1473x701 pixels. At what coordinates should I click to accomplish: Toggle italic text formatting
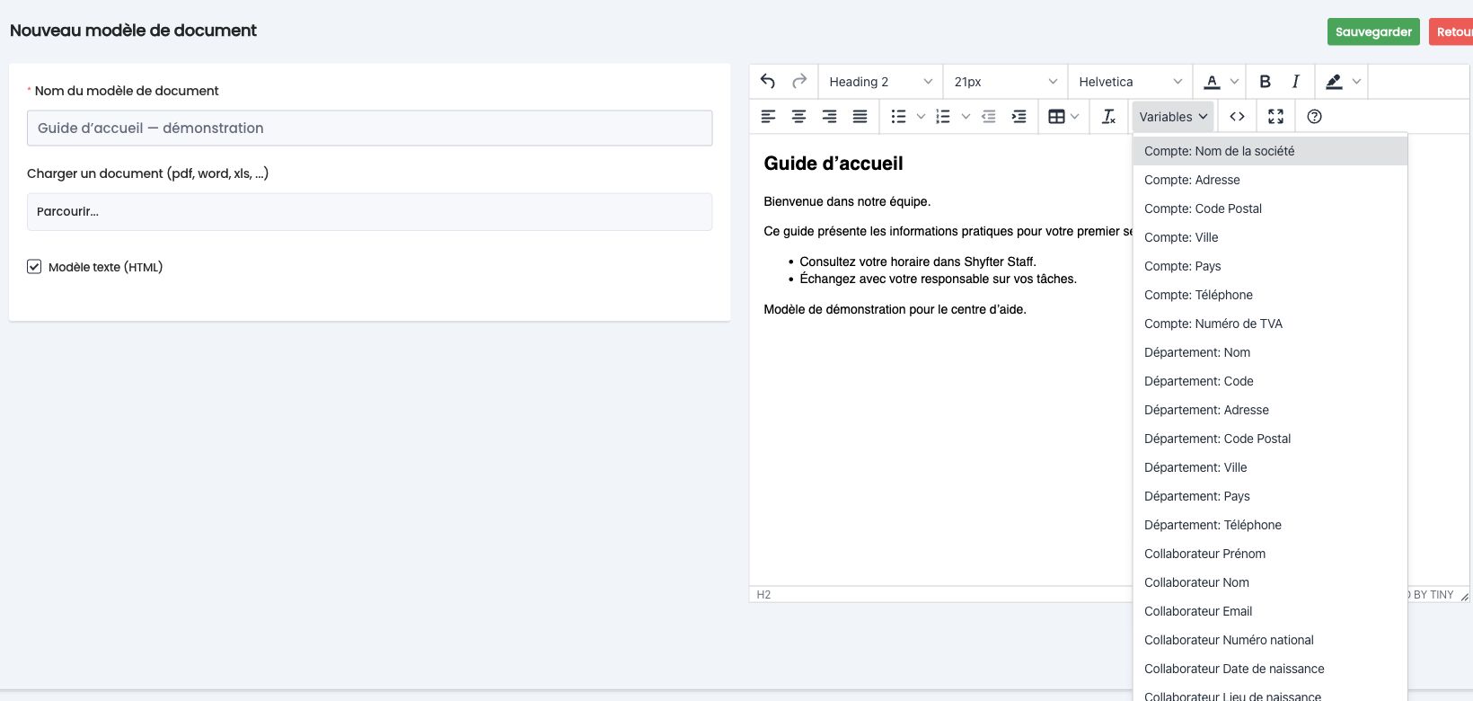[1295, 82]
